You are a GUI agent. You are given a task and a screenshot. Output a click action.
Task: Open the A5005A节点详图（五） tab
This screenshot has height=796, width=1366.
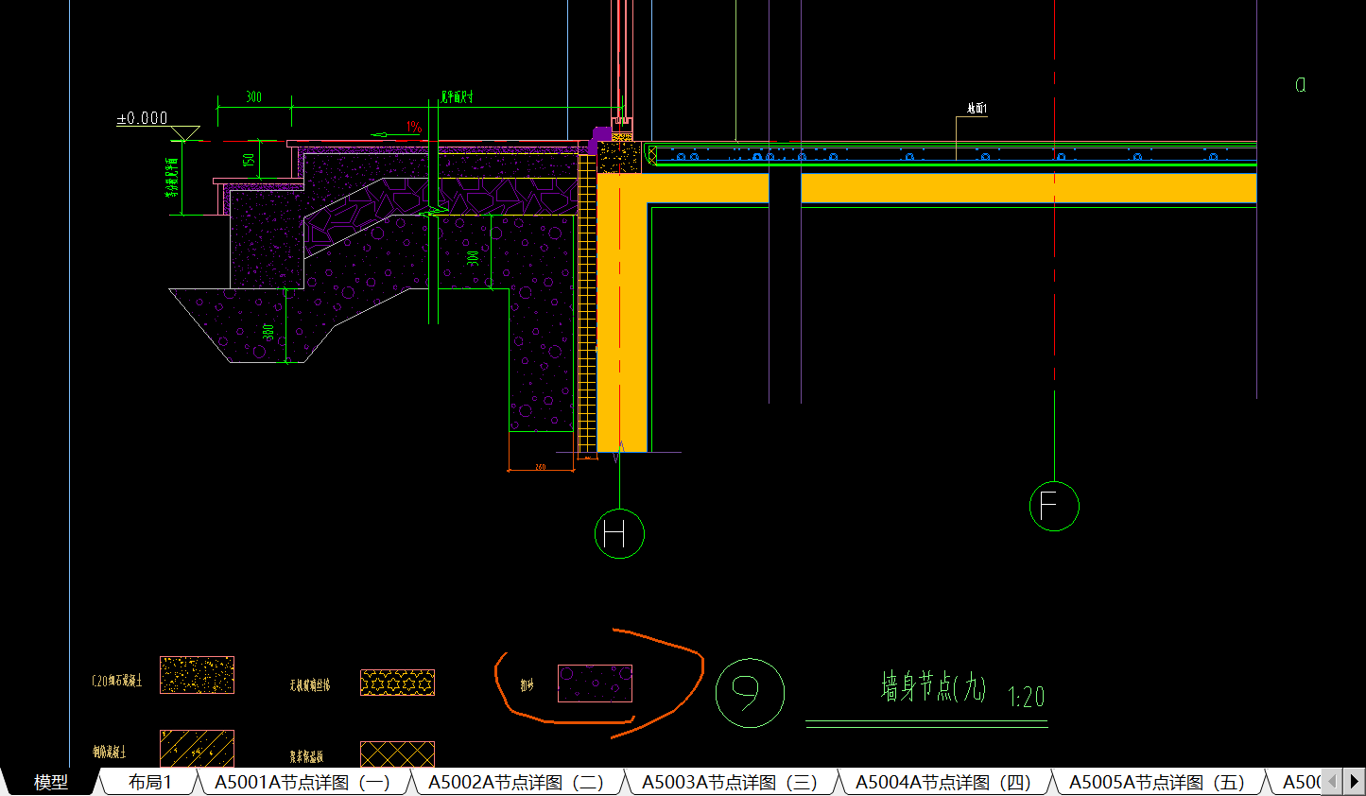(x=1157, y=782)
